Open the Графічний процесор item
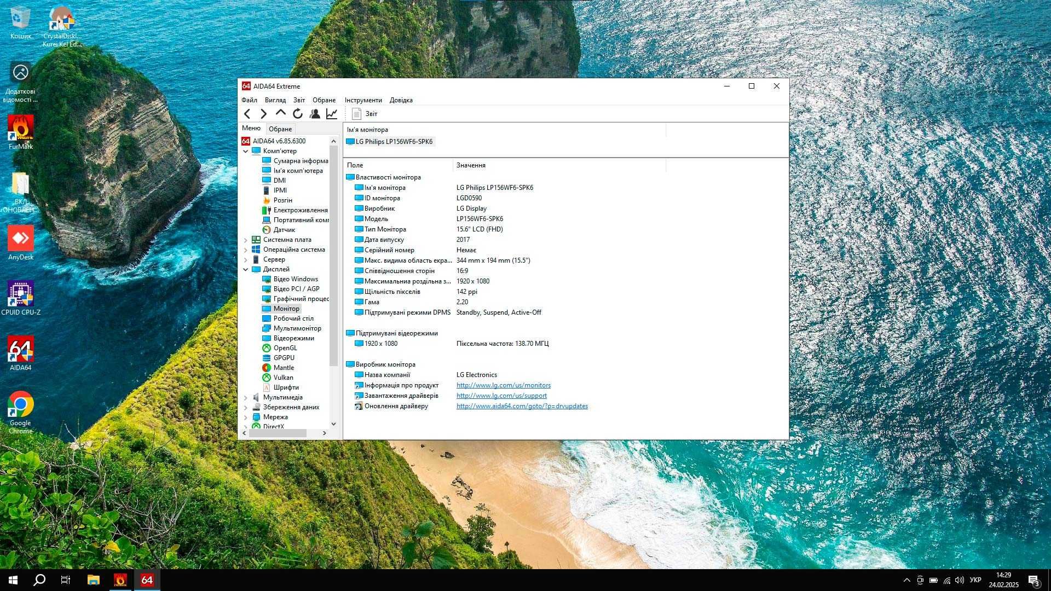The height and width of the screenshot is (591, 1051). point(296,299)
